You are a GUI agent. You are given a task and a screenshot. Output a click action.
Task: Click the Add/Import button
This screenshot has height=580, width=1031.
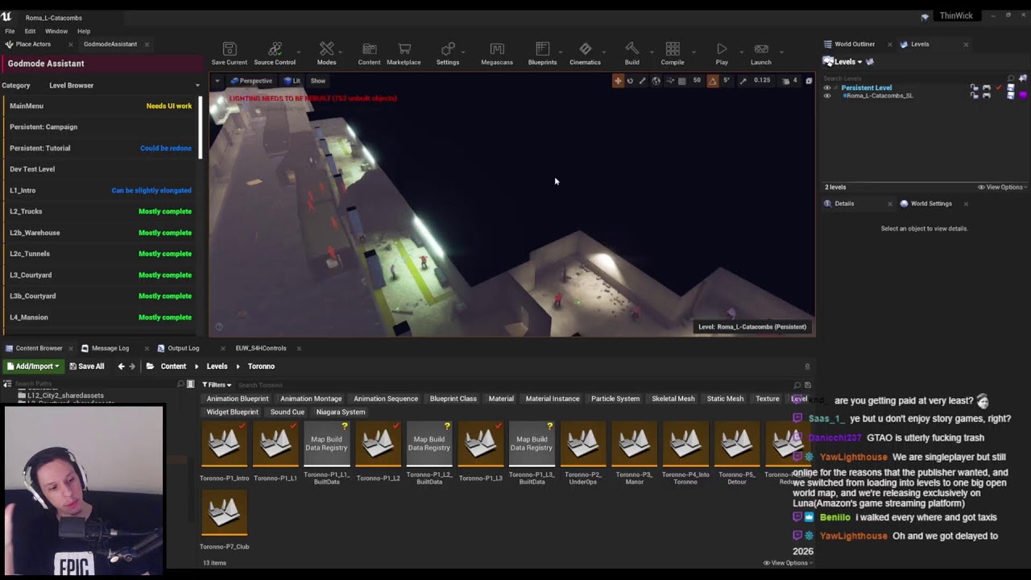click(33, 367)
